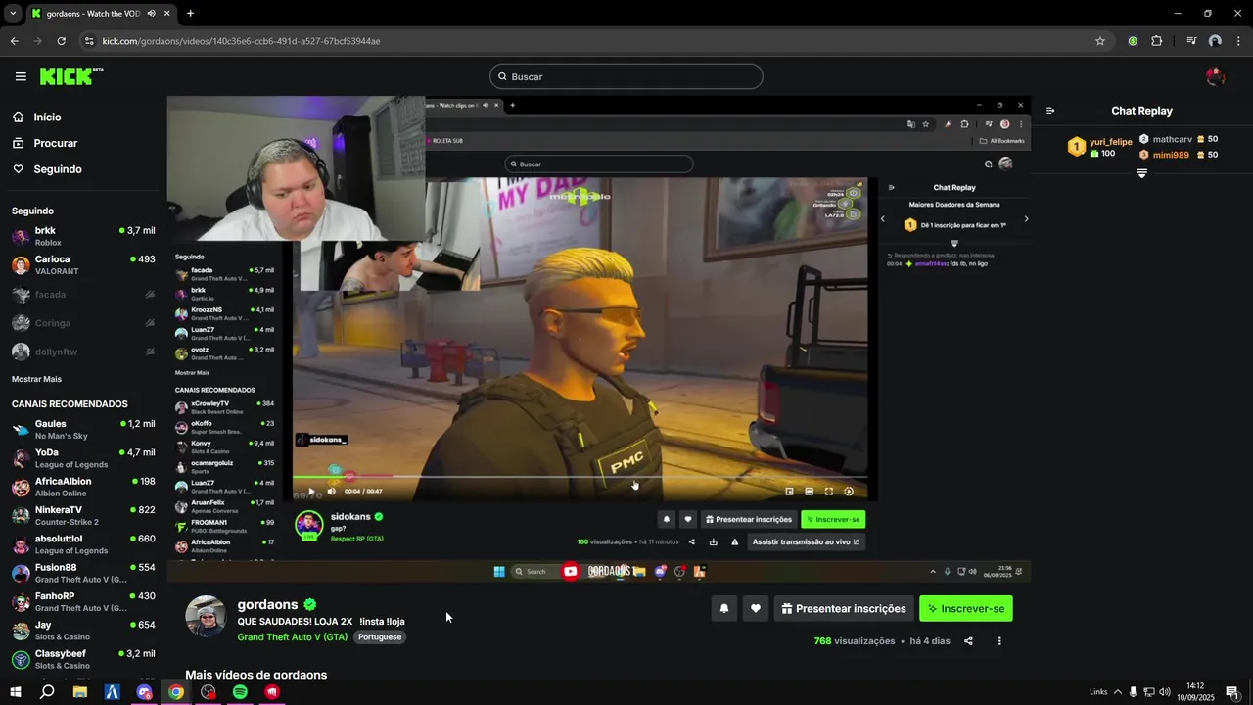Open Windows taskbar search
1253x705 pixels.
[x=47, y=692]
